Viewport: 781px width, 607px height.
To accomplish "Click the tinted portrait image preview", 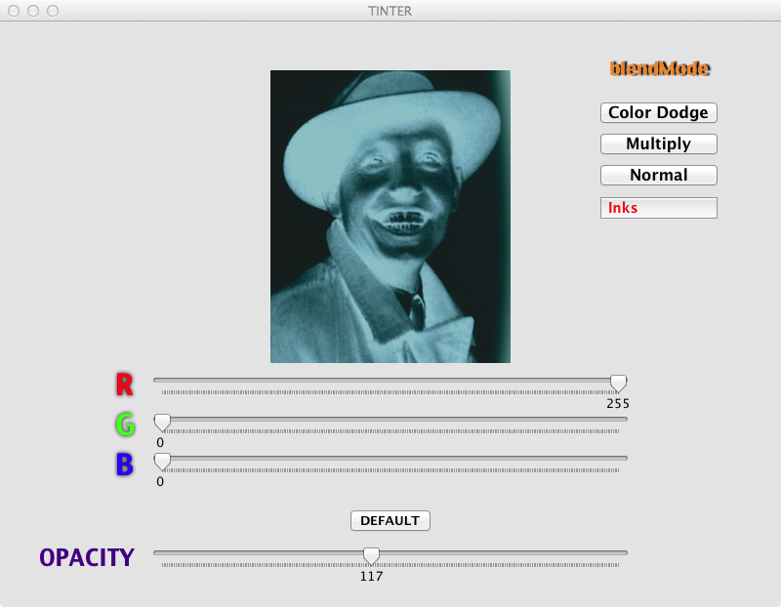I will 390,217.
